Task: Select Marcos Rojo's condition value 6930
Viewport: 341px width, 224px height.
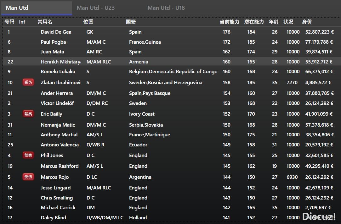Action: [x=292, y=177]
